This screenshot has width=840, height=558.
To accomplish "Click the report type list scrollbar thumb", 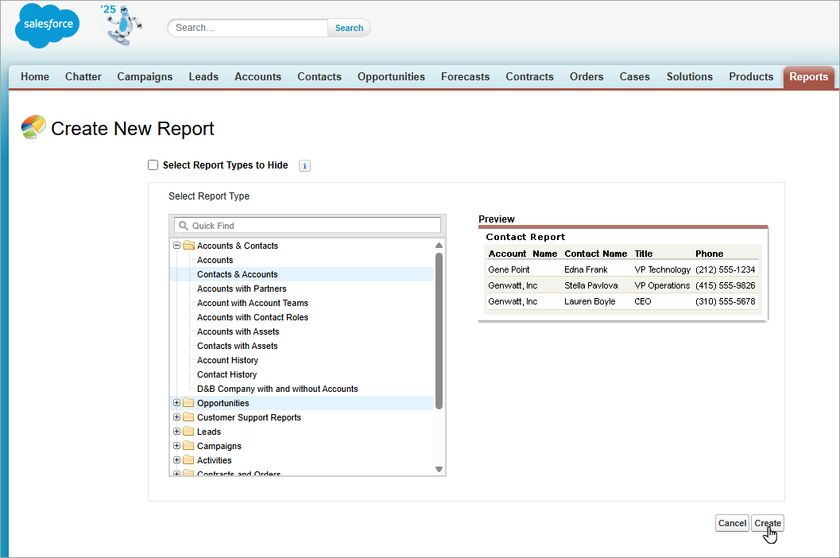I will pos(439,331).
